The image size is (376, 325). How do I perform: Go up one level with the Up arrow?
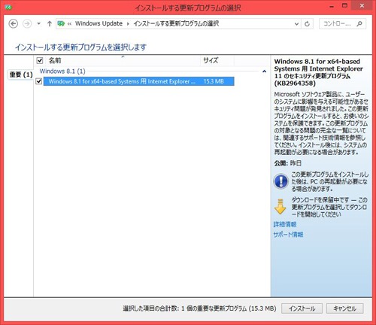(50, 24)
